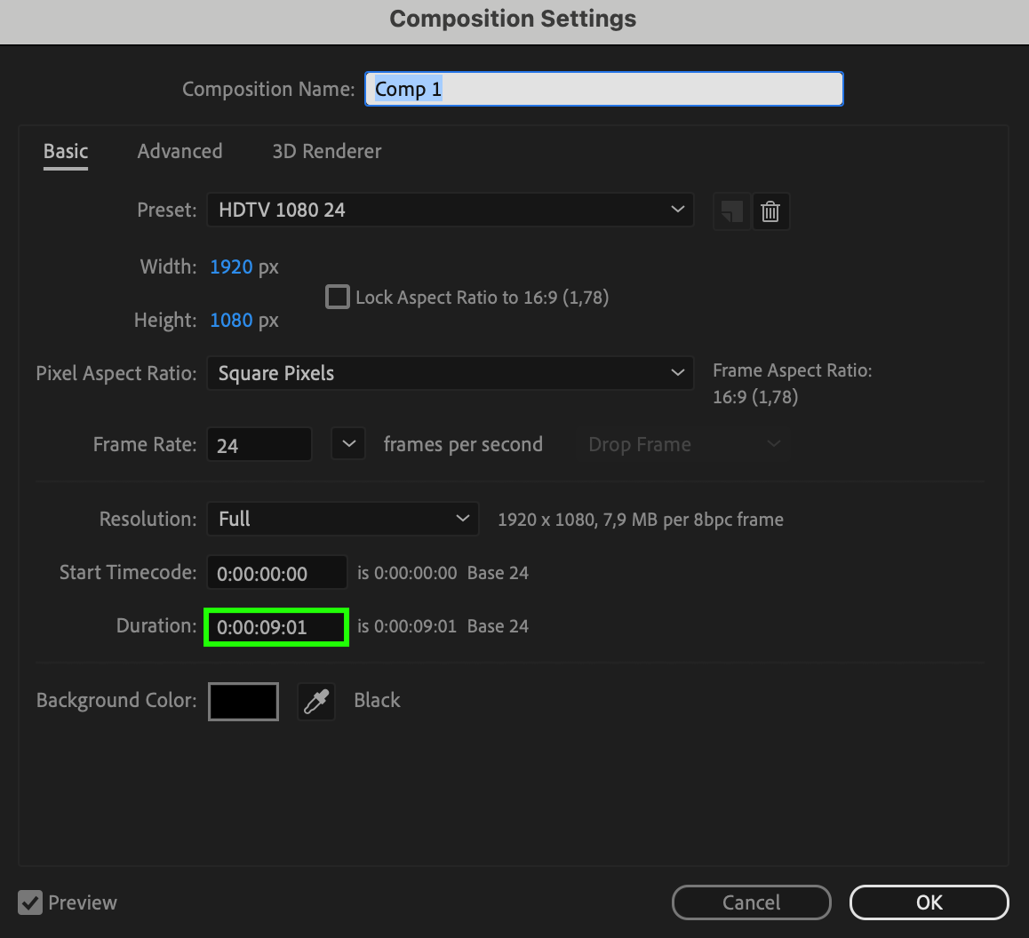This screenshot has height=938, width=1029.
Task: Expand the Pixel Aspect Ratio dropdown
Action: coord(450,374)
